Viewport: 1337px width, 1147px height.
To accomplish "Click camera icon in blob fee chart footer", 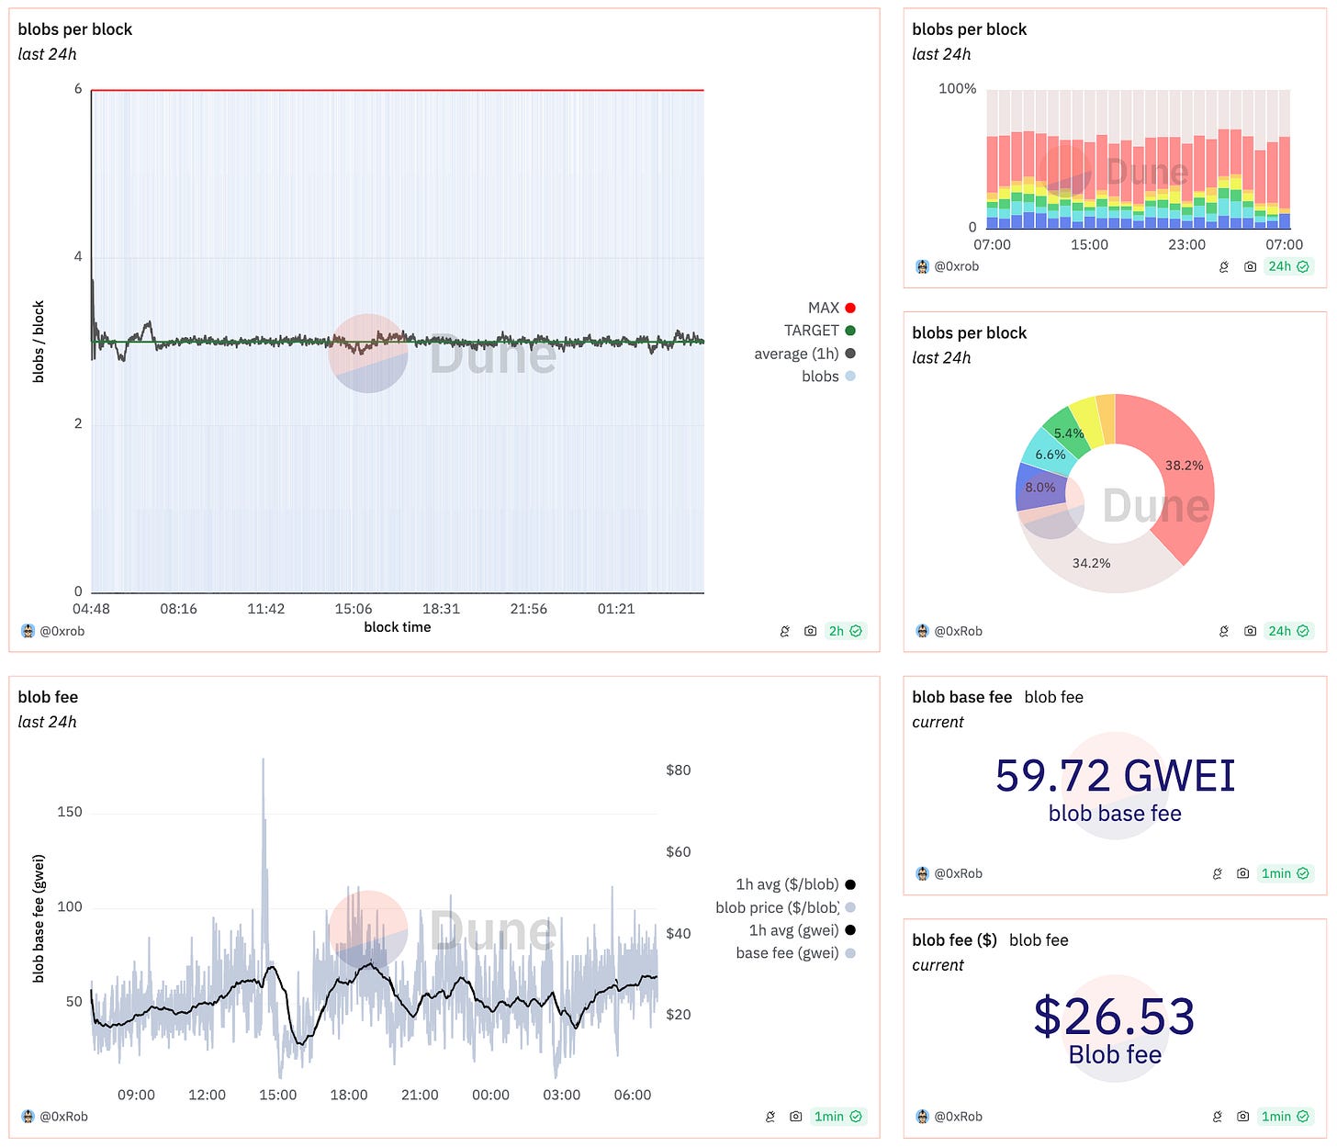I will tap(795, 1117).
